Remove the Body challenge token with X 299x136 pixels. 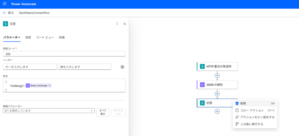[x=49, y=86]
